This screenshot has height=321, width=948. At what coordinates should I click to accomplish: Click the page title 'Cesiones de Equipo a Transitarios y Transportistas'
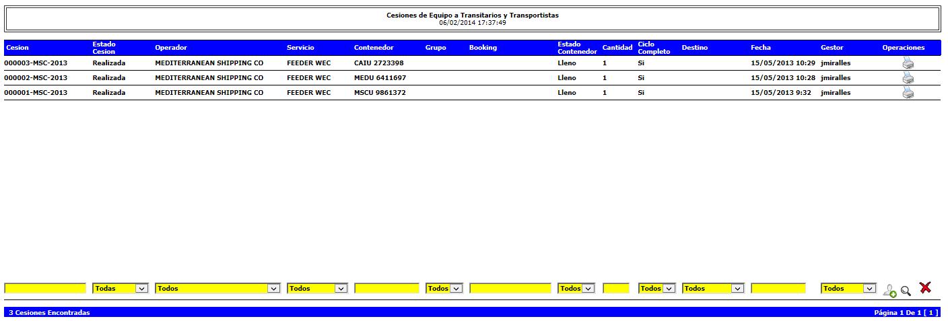tap(473, 15)
